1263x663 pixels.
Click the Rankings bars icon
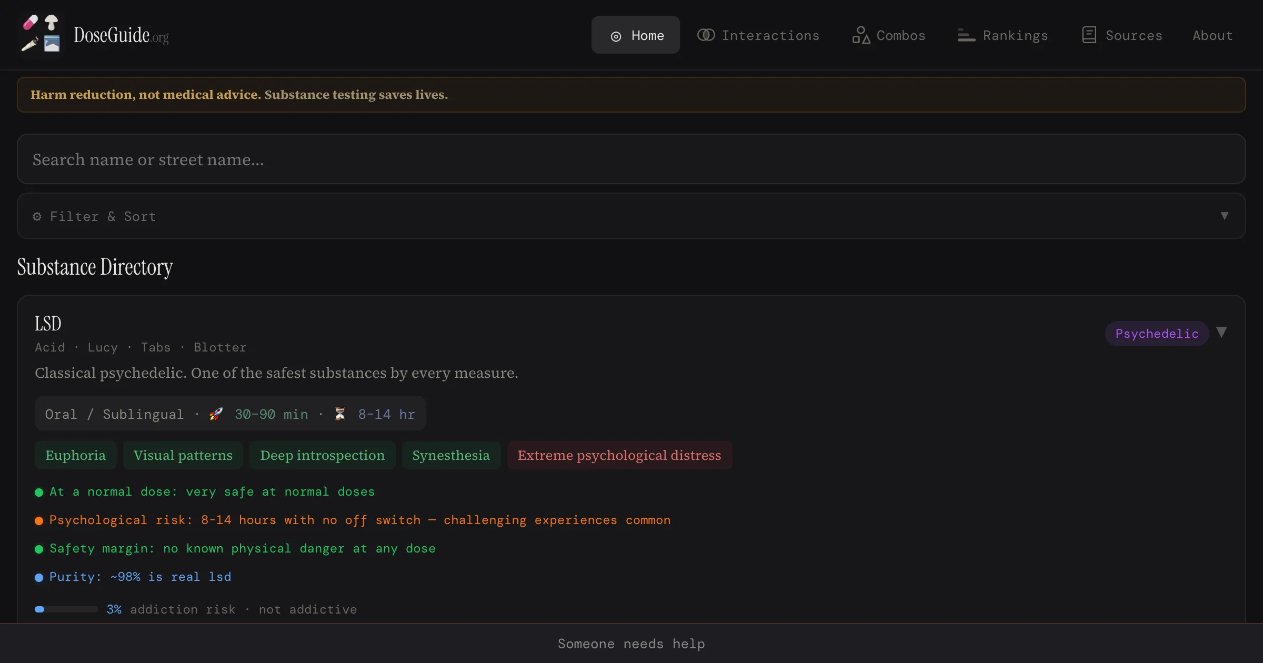coord(966,35)
